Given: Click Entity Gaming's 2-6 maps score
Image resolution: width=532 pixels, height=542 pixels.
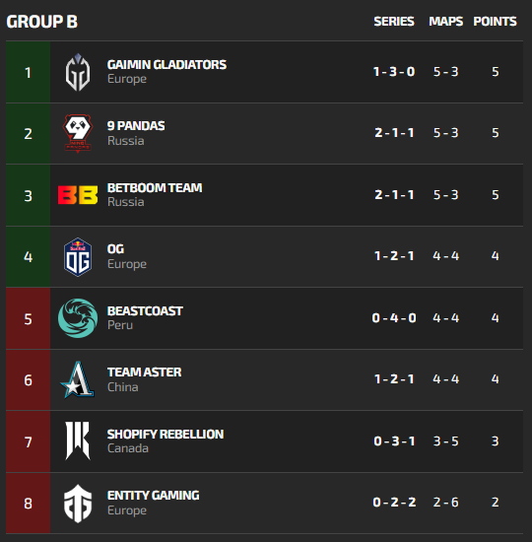Looking at the screenshot, I should click(445, 503).
